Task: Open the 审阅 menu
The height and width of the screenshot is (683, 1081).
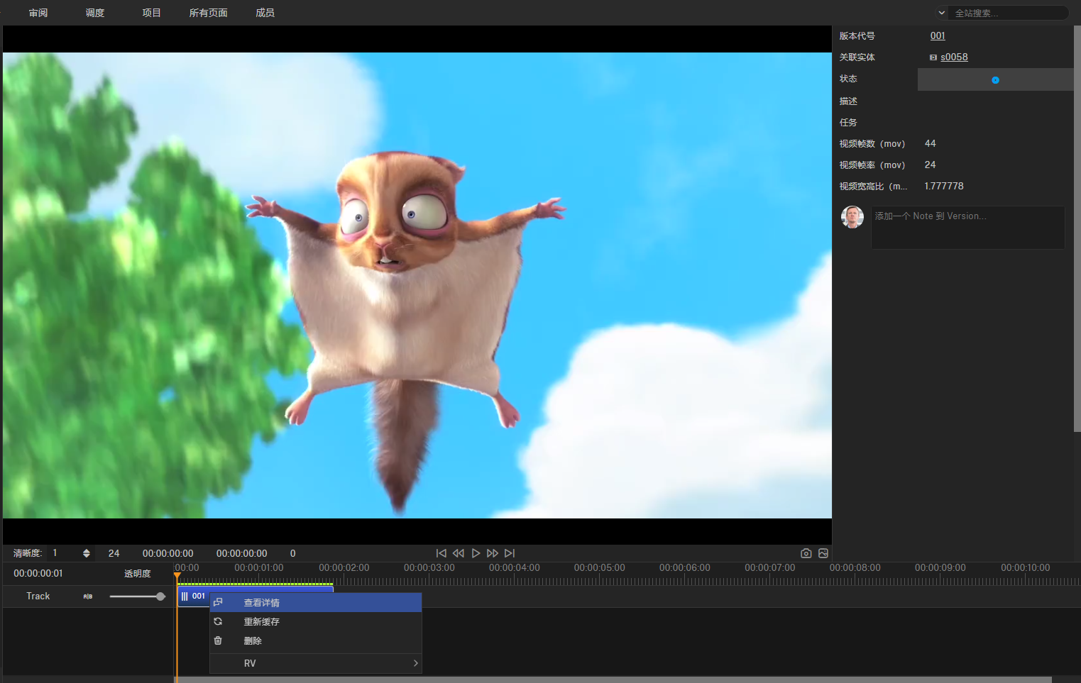Action: coord(38,13)
